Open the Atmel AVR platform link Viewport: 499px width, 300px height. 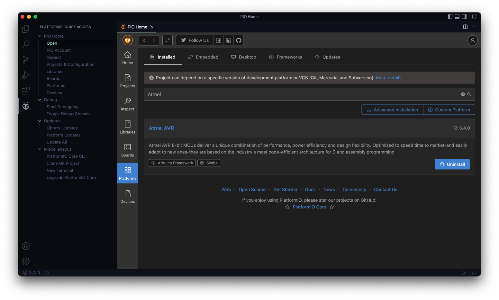(161, 128)
